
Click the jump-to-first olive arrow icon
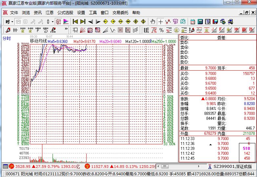point(75,22)
